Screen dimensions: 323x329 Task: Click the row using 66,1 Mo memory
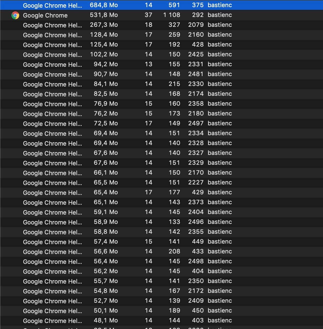pyautogui.click(x=52, y=173)
